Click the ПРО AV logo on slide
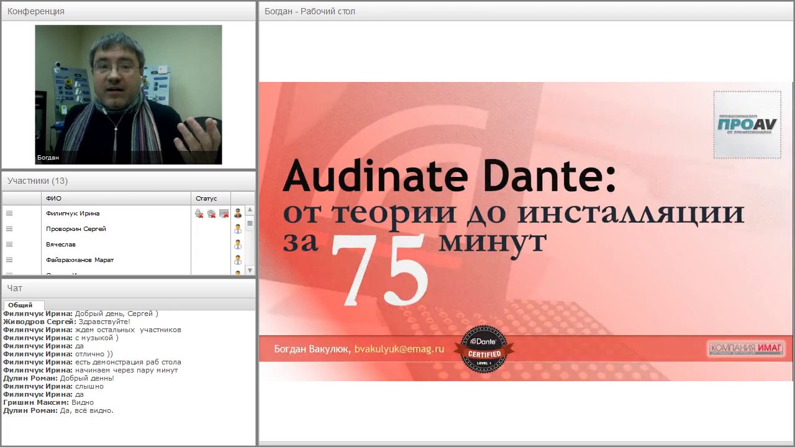795x447 pixels. pyautogui.click(x=747, y=124)
